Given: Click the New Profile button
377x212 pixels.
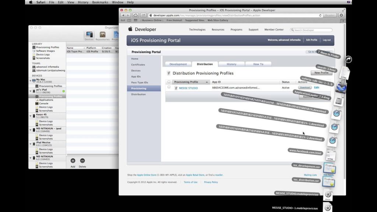Looking at the screenshot, I should pyautogui.click(x=321, y=73).
